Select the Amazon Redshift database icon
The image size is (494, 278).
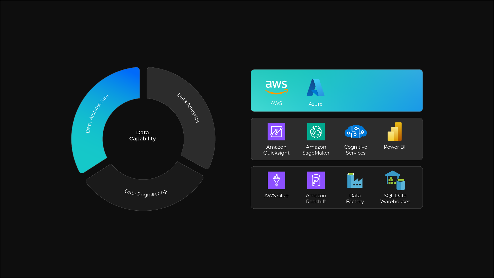tap(316, 180)
